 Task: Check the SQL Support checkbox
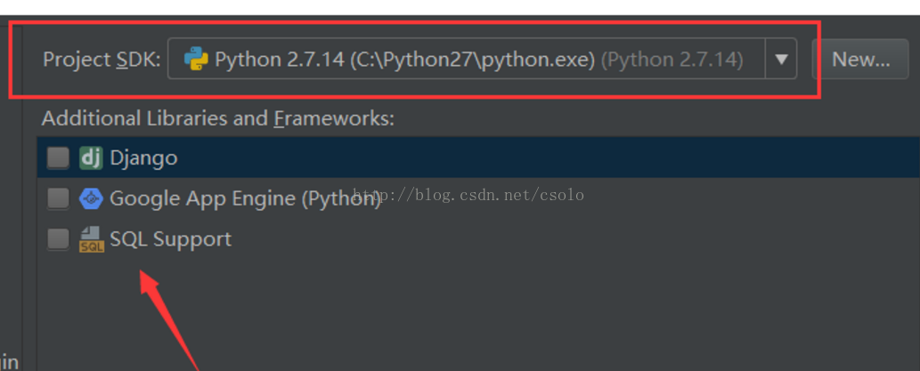point(58,239)
